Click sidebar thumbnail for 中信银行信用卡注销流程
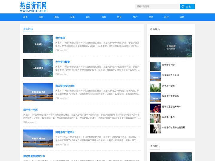The image size is (215, 161). 155,129
